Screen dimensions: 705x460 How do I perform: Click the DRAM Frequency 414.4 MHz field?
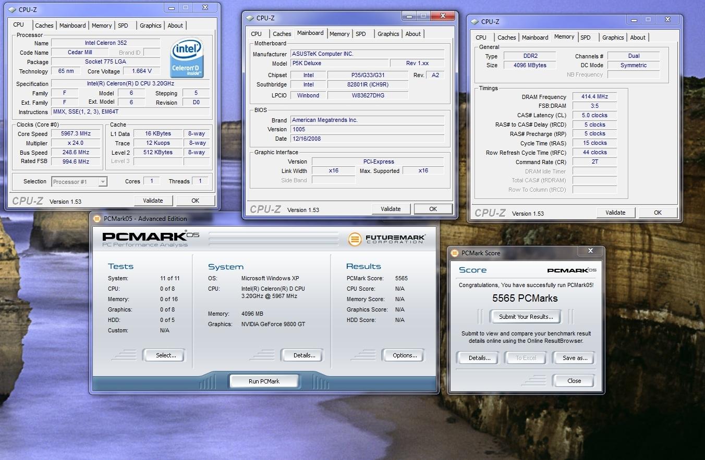click(x=594, y=97)
